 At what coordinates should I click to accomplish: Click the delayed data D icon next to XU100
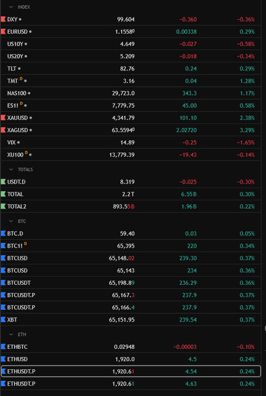point(26,153)
